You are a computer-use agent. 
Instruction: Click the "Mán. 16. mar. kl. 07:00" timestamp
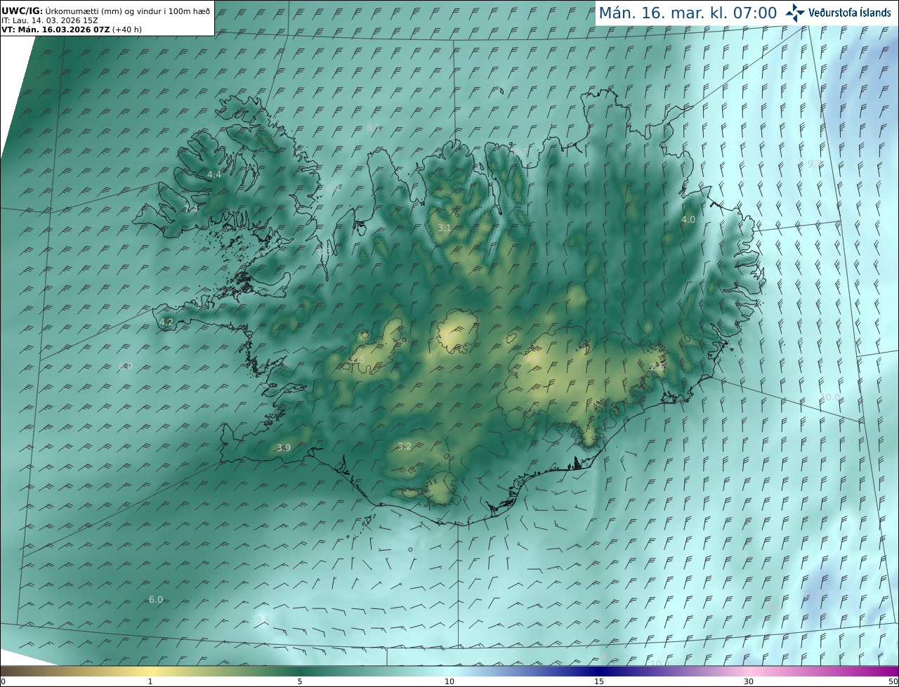pyautogui.click(x=688, y=13)
